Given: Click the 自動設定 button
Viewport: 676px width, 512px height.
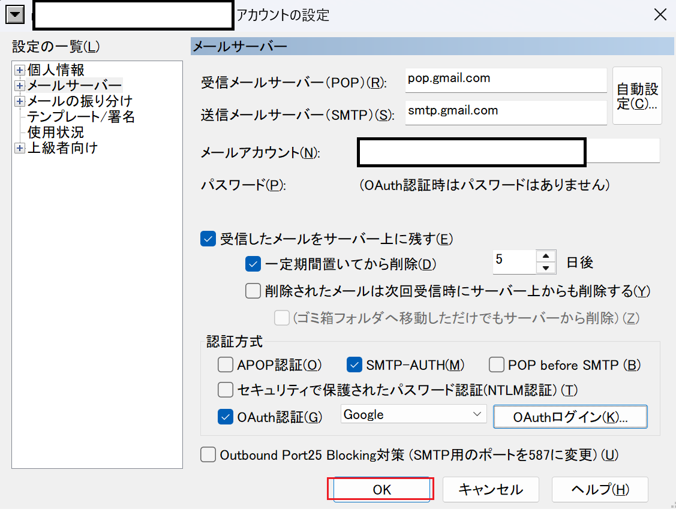Looking at the screenshot, I should click(637, 96).
